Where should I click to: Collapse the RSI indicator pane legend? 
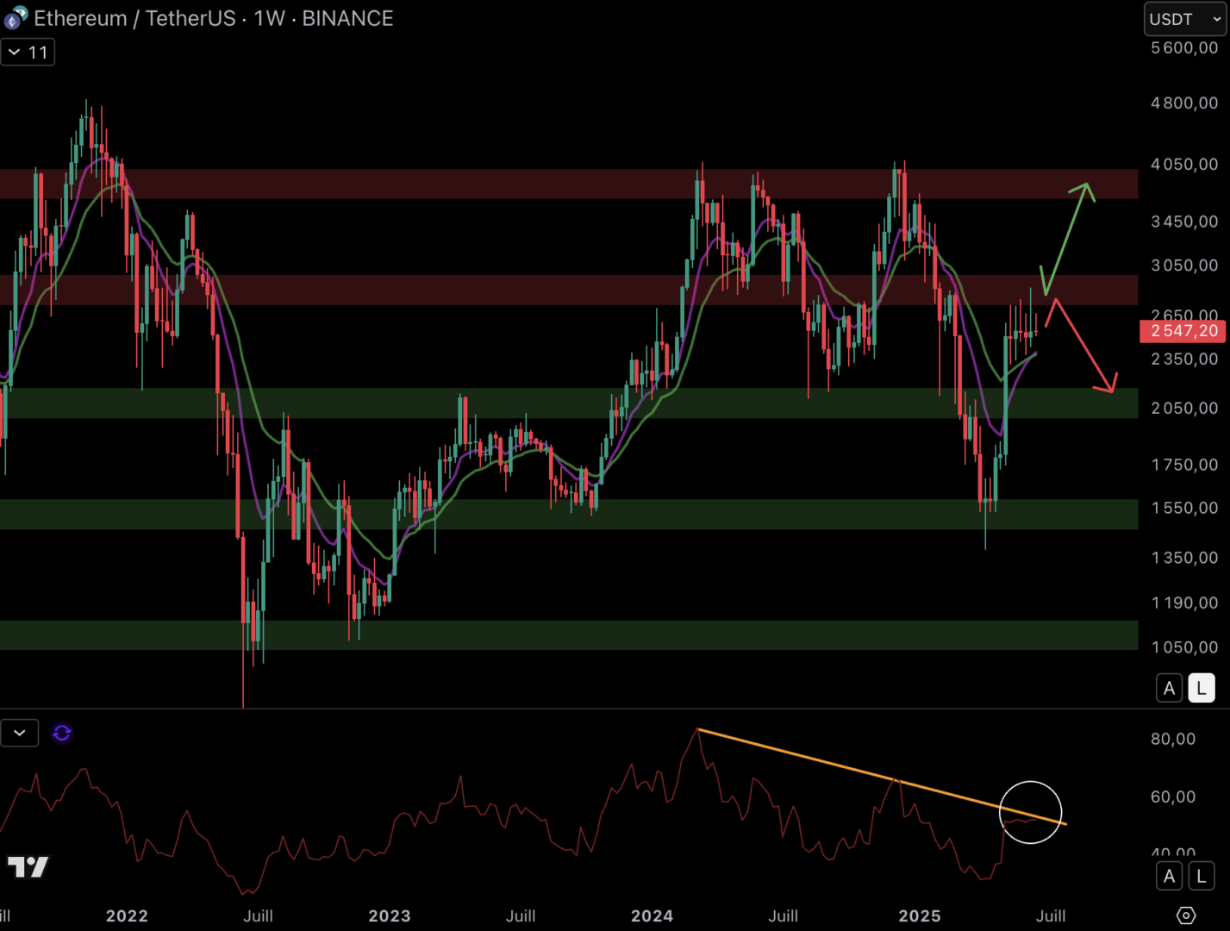(x=19, y=733)
